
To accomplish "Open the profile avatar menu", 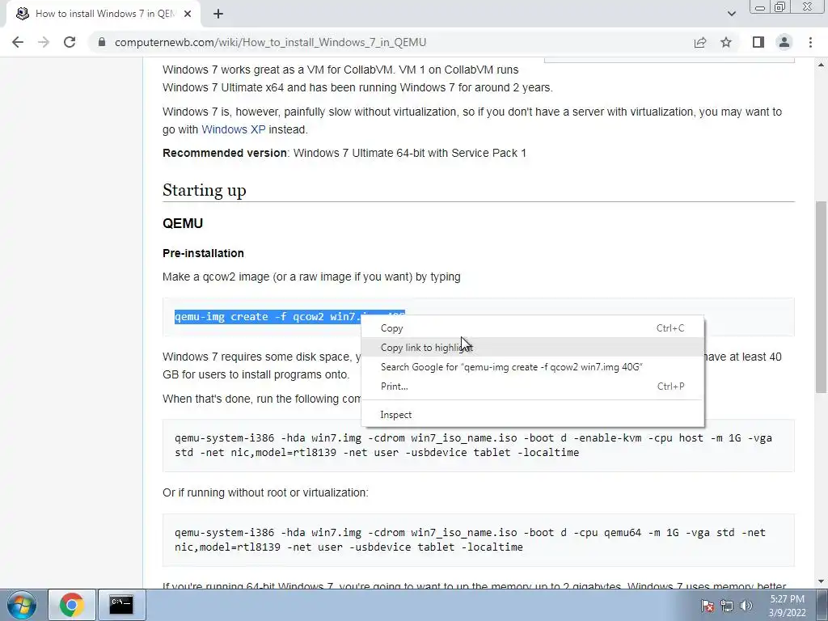I will click(784, 42).
